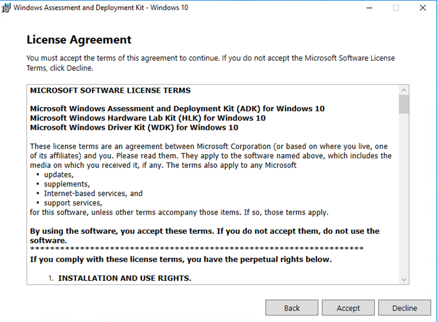Click the empty scrollbar track below the thumb
Image resolution: width=437 pixels, height=322 pixels.
click(404, 193)
